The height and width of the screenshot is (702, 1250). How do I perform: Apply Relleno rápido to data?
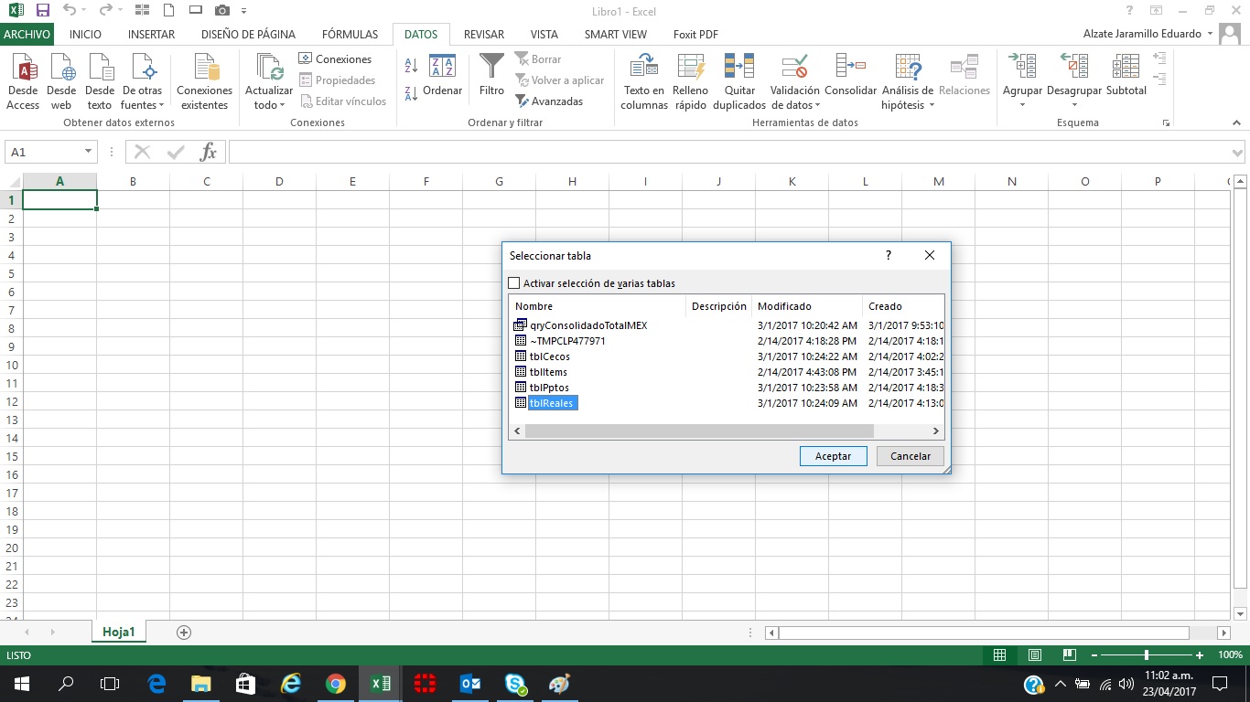click(690, 80)
